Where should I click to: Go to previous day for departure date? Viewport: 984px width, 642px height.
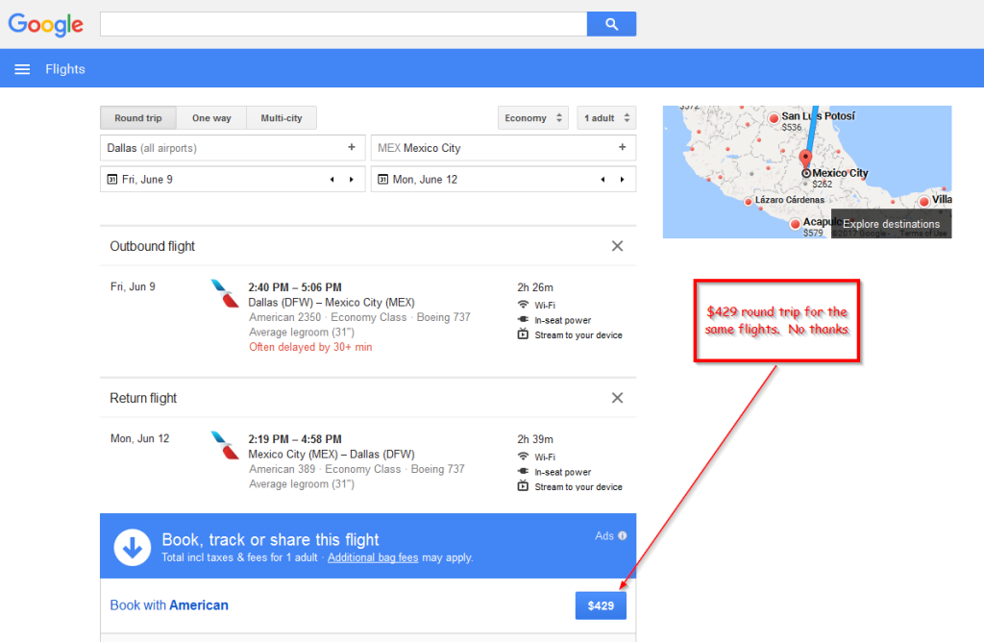(x=332, y=180)
